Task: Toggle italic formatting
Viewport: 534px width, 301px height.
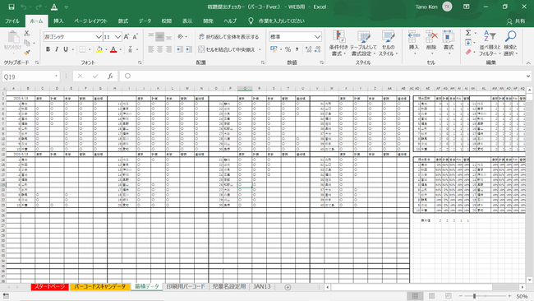Action: point(57,49)
